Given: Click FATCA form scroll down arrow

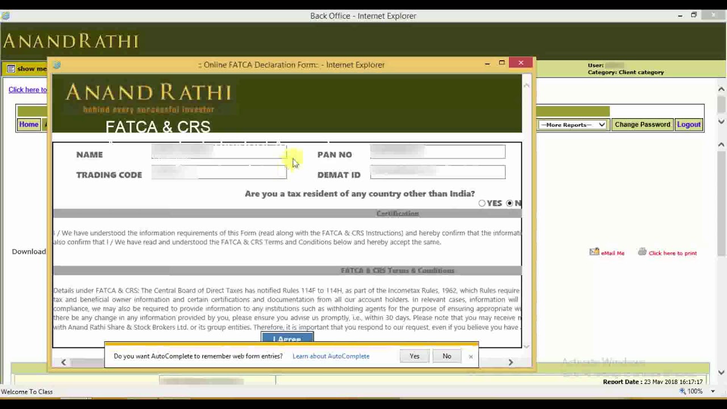Looking at the screenshot, I should (x=526, y=346).
